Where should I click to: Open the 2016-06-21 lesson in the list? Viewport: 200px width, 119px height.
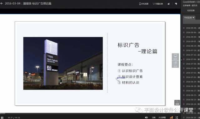pos(191,113)
